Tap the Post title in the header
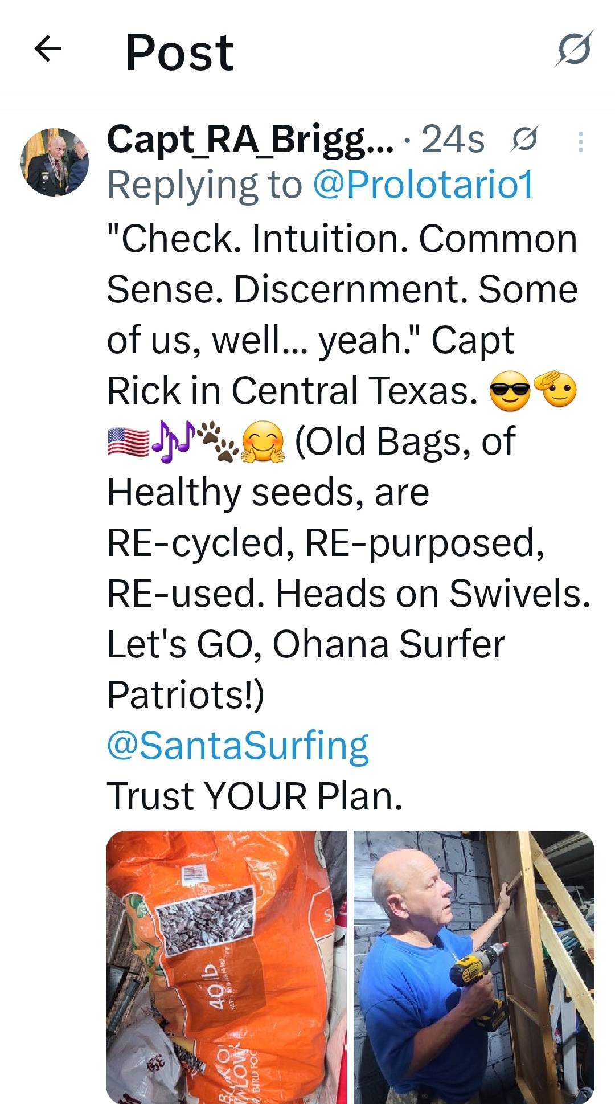This screenshot has height=1104, width=615. point(179,52)
